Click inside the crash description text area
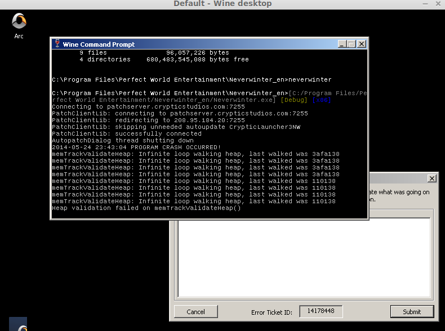 (x=304, y=257)
